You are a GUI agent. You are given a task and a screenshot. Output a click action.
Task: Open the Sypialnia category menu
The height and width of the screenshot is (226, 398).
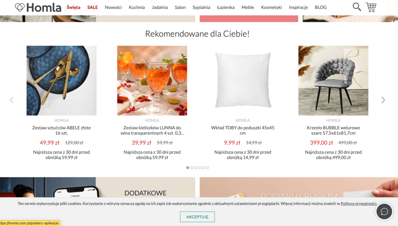coord(201,7)
